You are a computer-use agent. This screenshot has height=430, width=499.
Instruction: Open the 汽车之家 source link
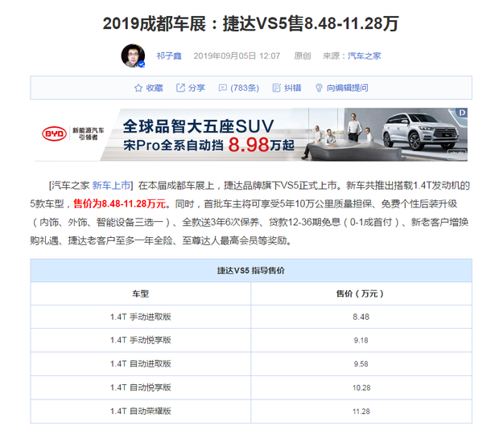point(364,56)
